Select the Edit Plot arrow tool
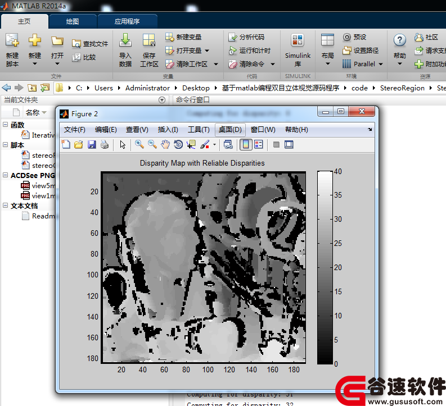Screen dimensions: 446x406 pos(123,144)
